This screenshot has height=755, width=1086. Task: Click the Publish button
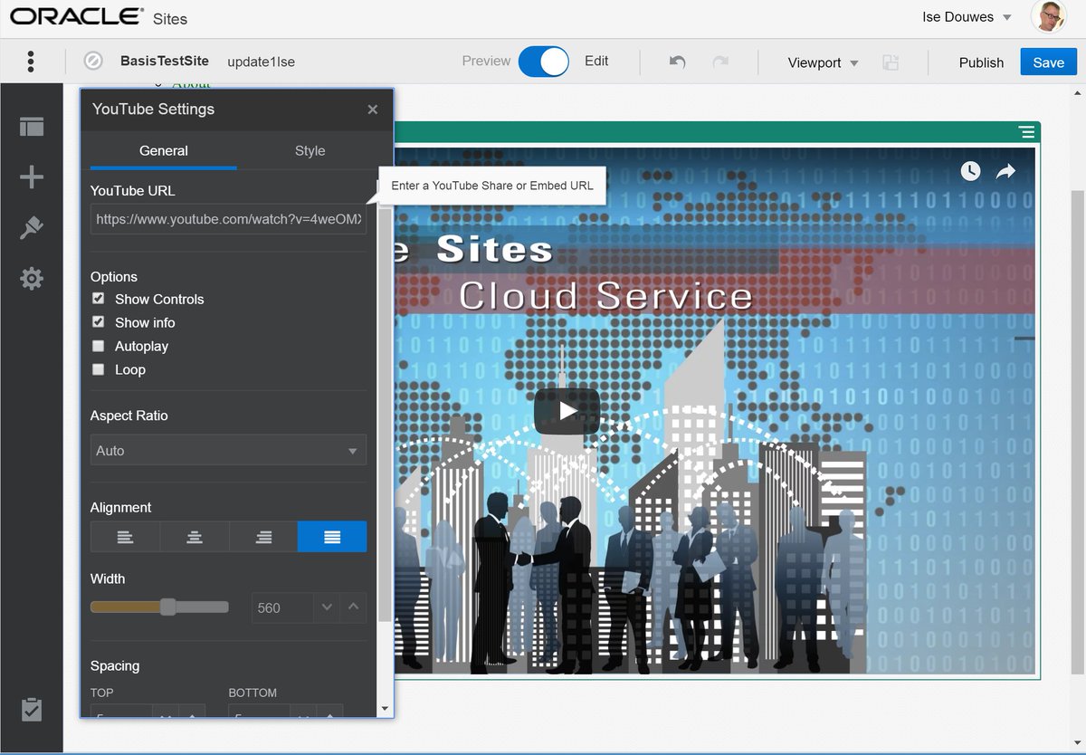click(x=981, y=62)
